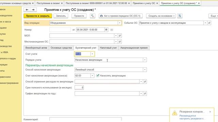
Task: Click Записать button
Action: [61, 16]
